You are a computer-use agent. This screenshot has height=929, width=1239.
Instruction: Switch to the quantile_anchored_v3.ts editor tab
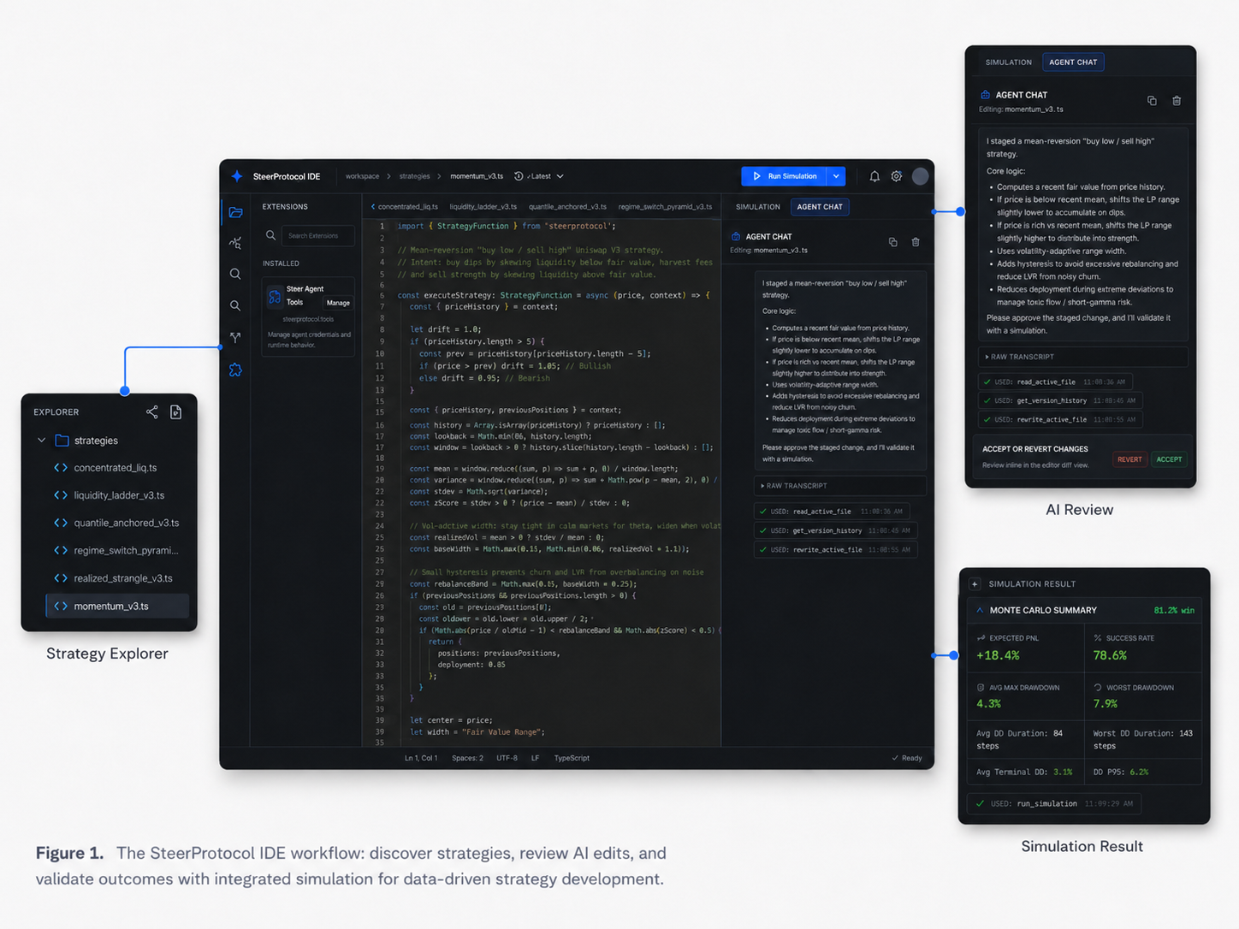point(567,207)
